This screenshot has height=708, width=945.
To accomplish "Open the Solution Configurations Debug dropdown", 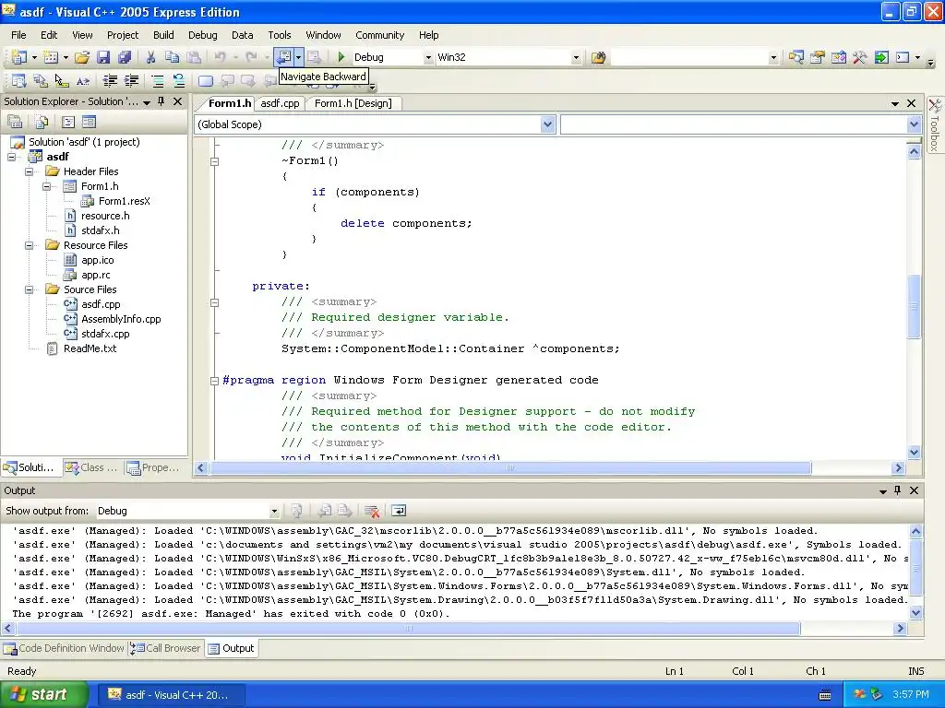I will tap(428, 57).
